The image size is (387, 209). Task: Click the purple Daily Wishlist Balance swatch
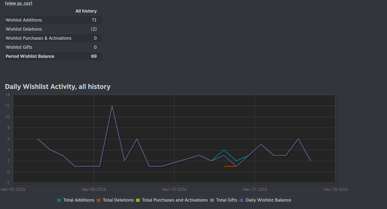[242, 200]
